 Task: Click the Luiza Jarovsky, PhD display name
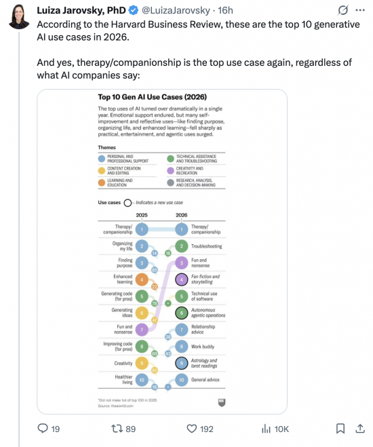(81, 11)
